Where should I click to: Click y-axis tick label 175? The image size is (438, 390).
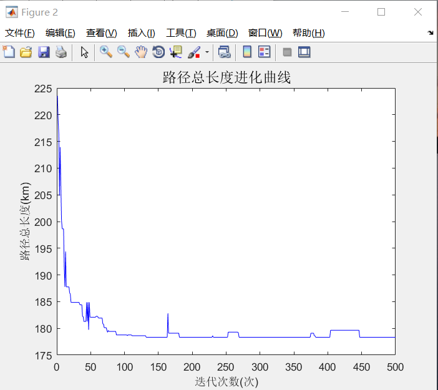click(x=43, y=356)
